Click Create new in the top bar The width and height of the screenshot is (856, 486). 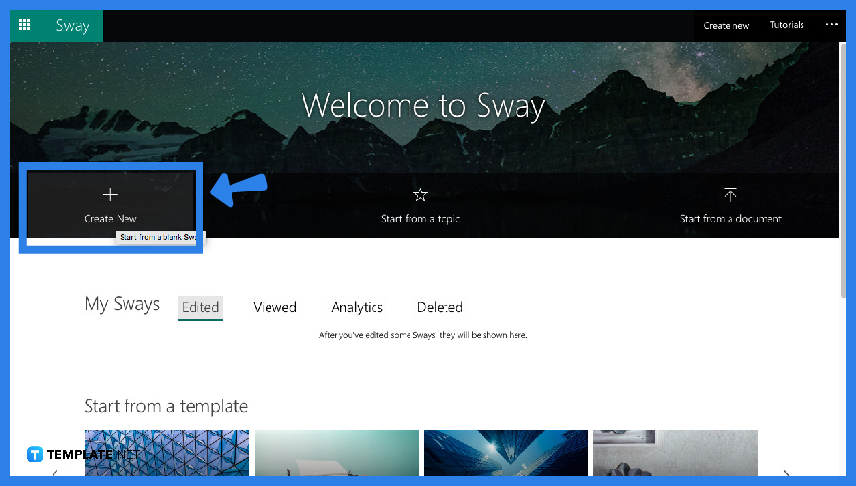tap(726, 25)
